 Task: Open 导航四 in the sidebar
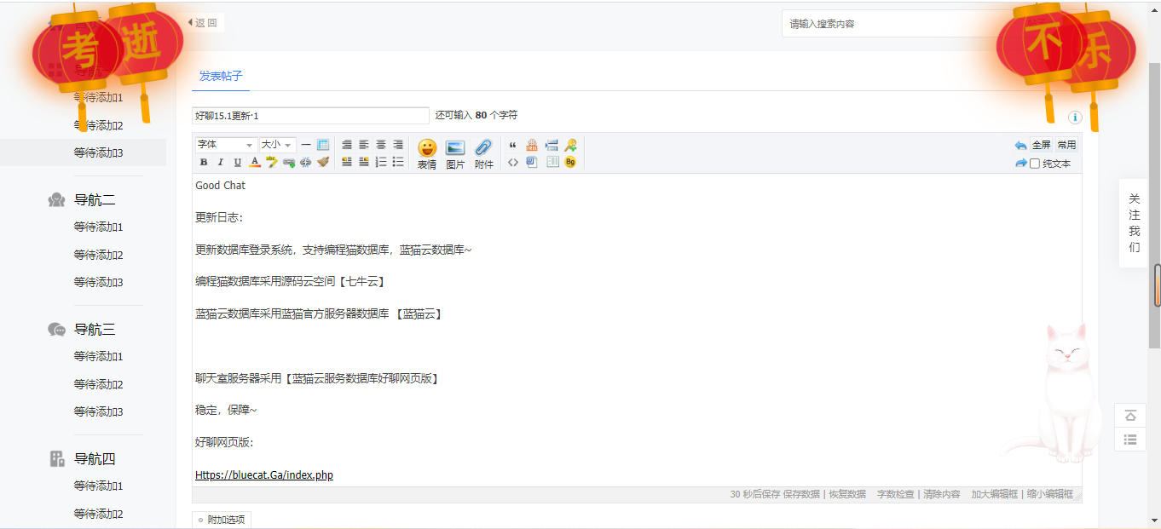pos(95,459)
